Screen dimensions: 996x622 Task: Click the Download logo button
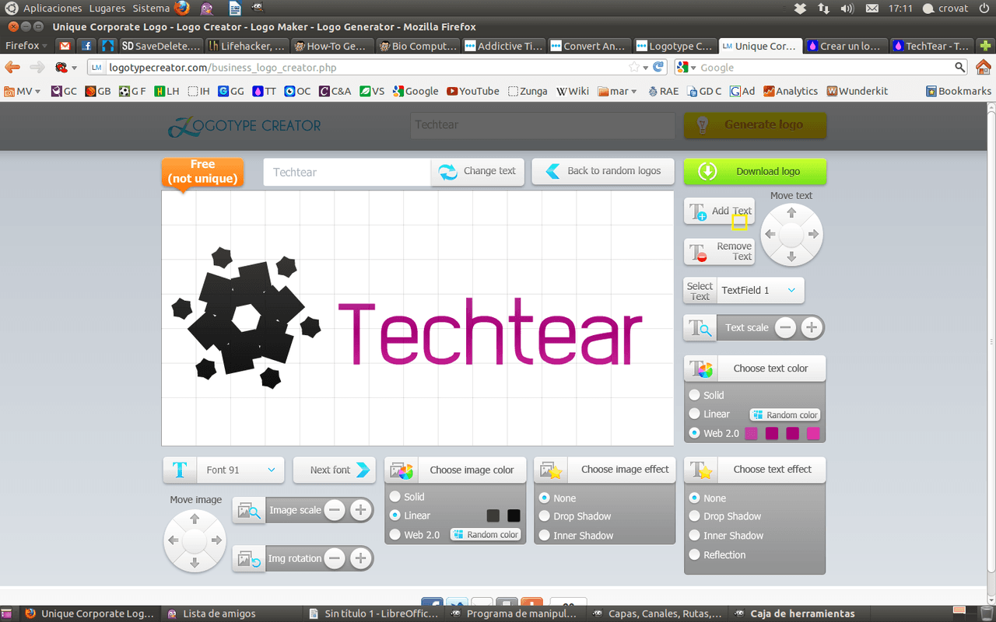pyautogui.click(x=755, y=172)
